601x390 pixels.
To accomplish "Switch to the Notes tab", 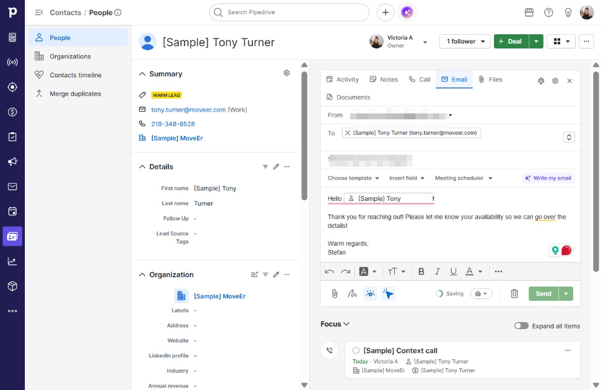I will [384, 79].
